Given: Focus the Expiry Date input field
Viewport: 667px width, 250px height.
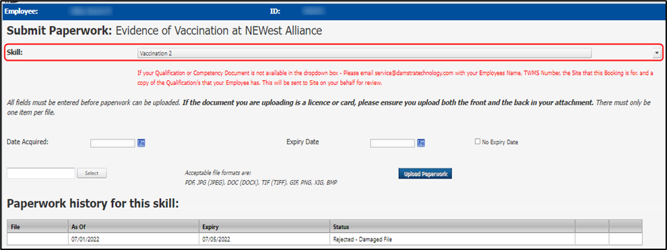Looking at the screenshot, I should click(392, 144).
